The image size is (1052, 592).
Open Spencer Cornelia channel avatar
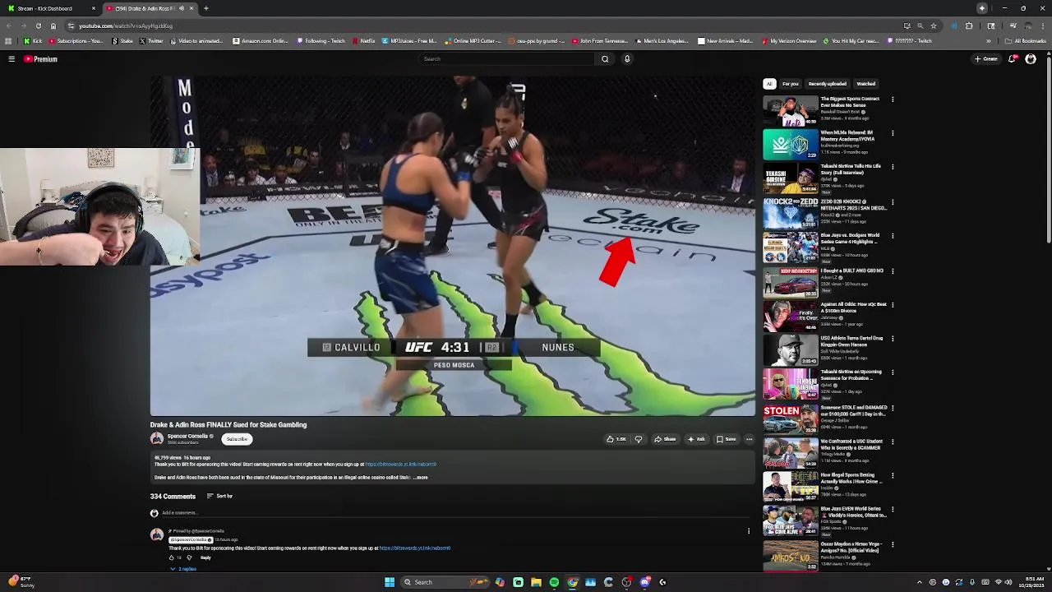click(x=157, y=439)
